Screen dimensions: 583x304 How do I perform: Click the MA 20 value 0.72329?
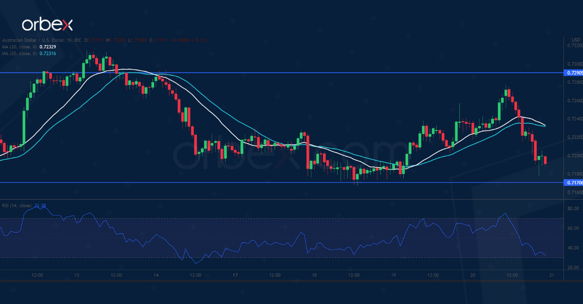coord(48,47)
